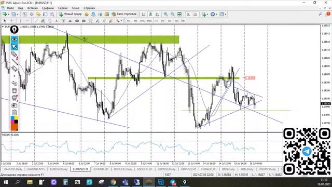Toggle the Terminal panel icon
This screenshot has width=332, height=187.
point(45,14)
